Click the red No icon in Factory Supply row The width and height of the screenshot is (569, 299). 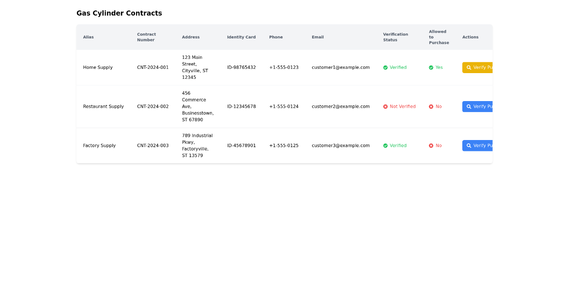[x=431, y=145]
